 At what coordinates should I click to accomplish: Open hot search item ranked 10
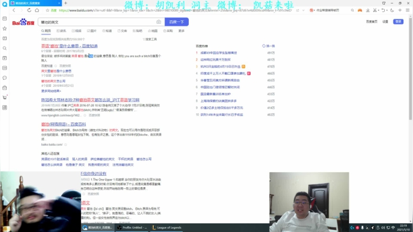tap(222, 115)
